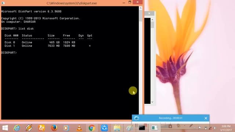
Task: Close the Recording toolbar
Action: coord(206,118)
